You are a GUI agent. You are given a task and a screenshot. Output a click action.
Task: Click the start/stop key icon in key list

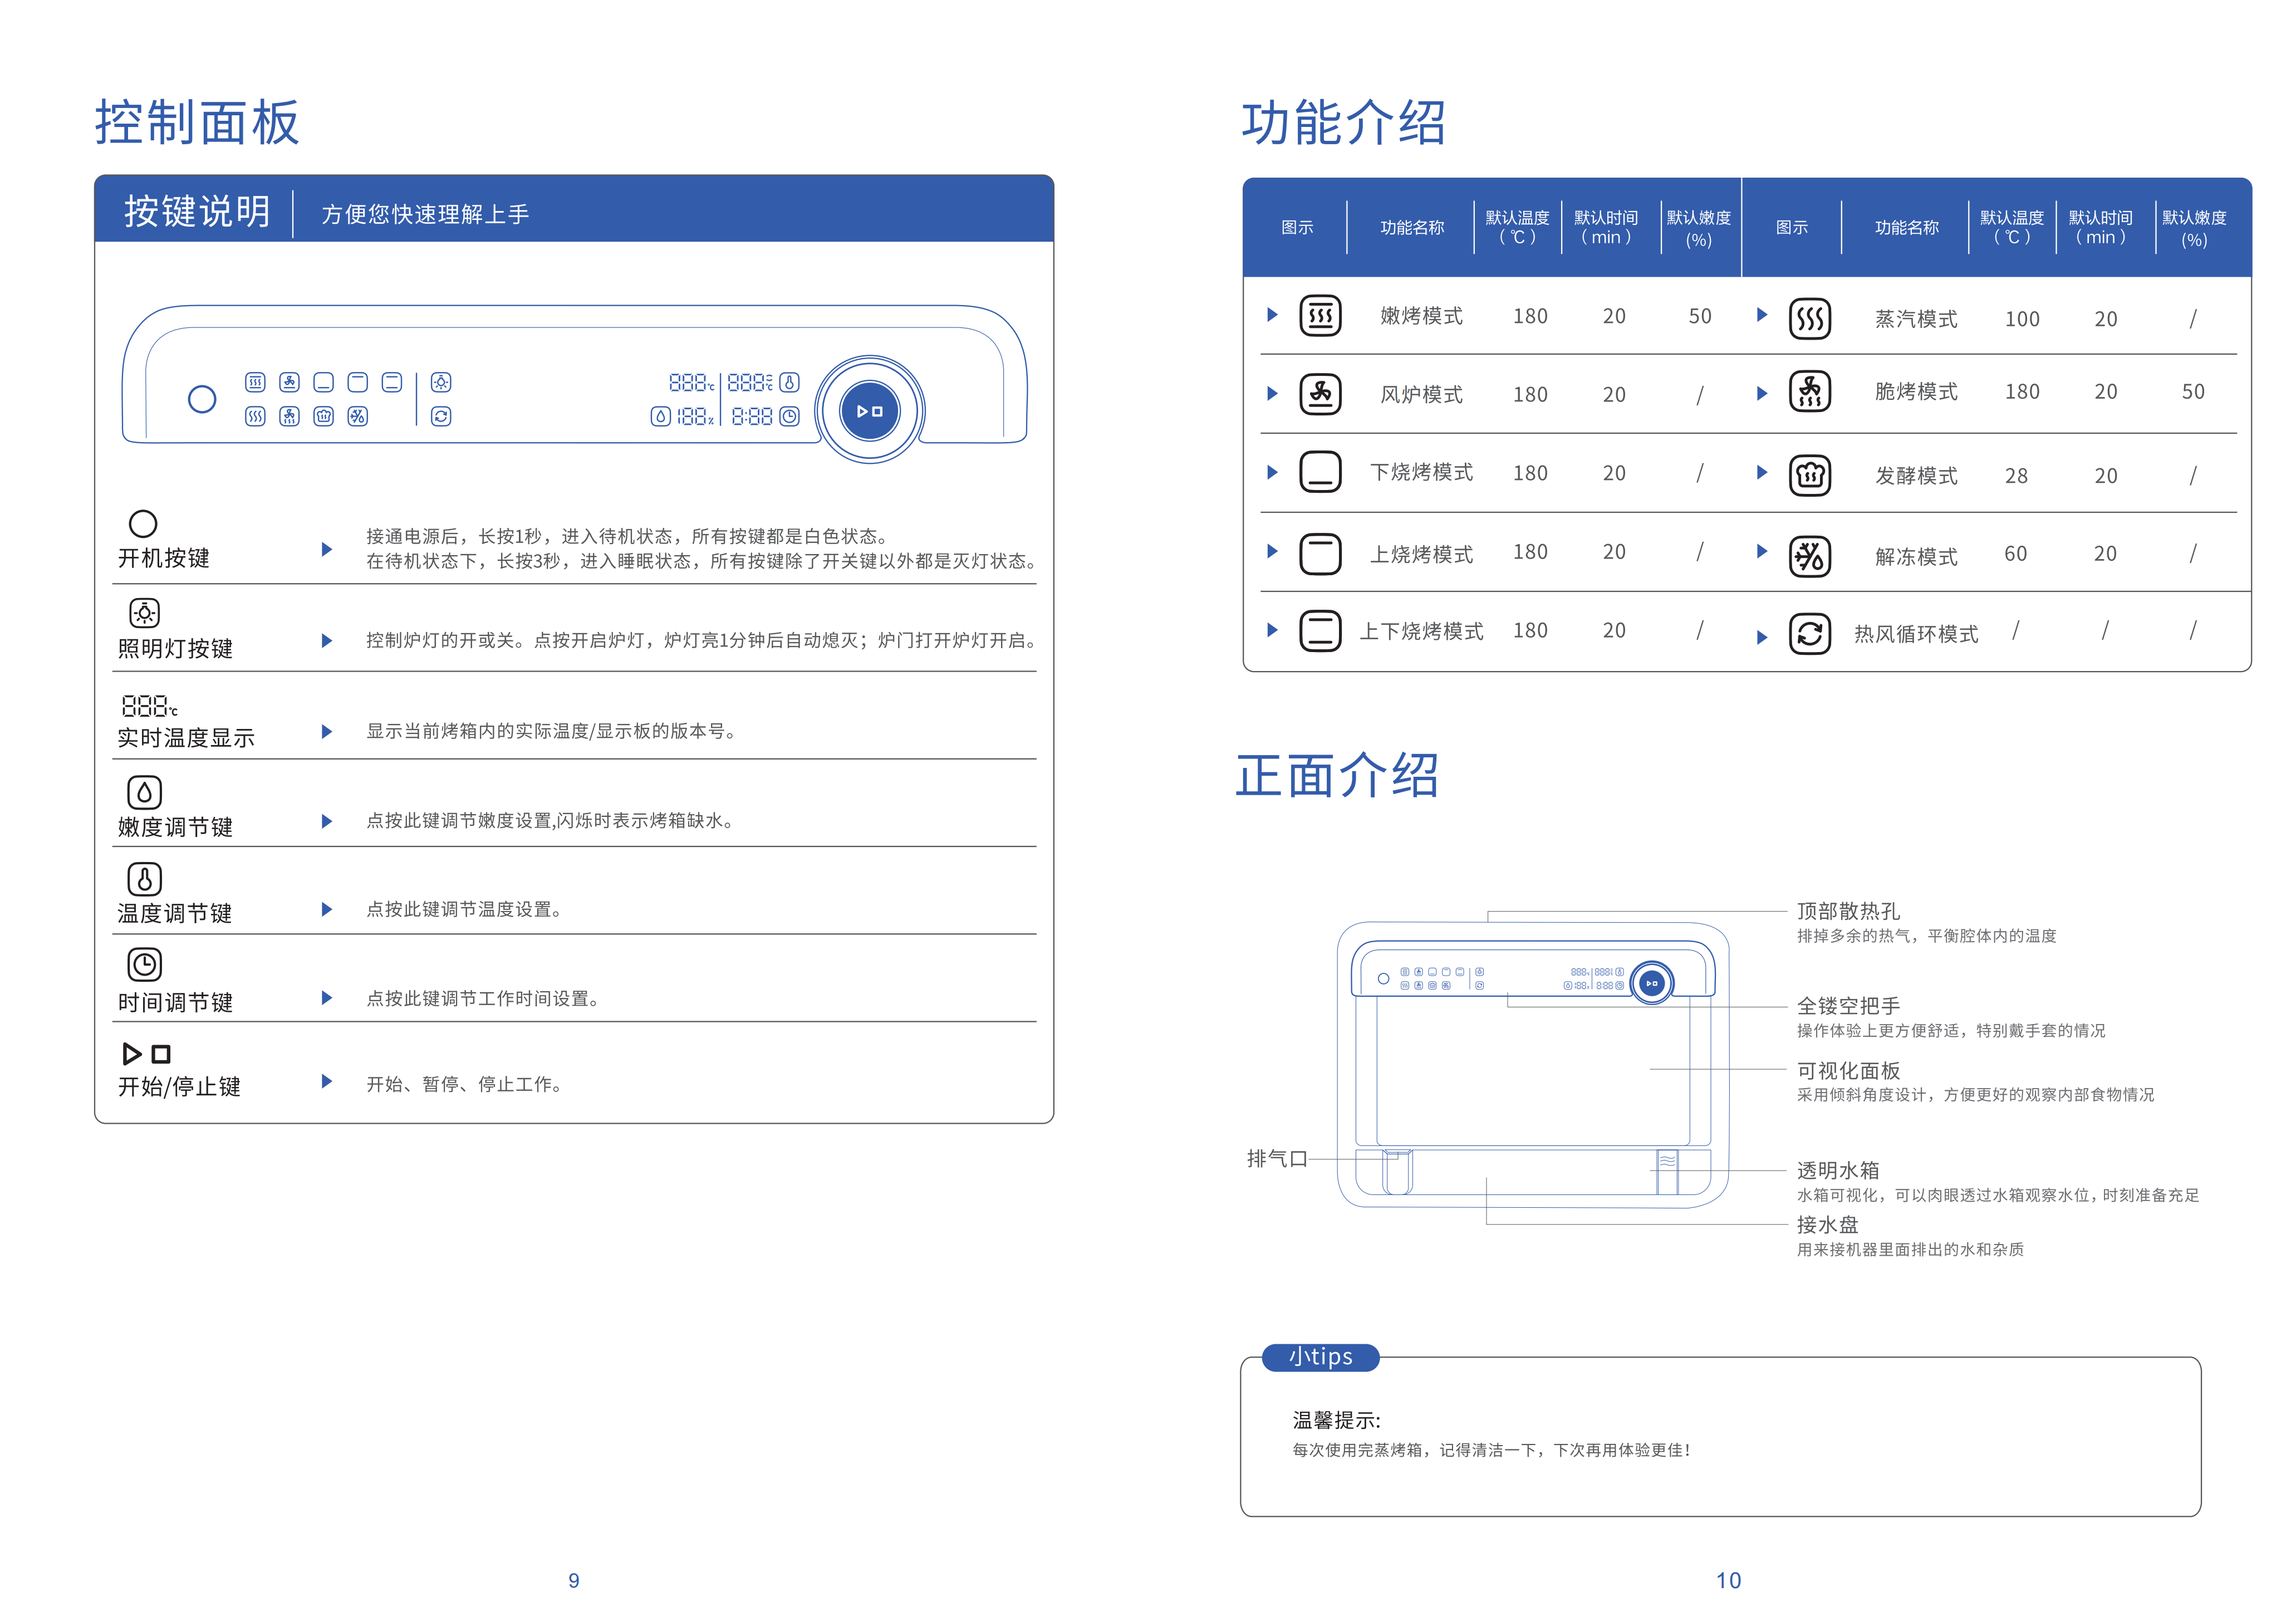[x=146, y=1054]
